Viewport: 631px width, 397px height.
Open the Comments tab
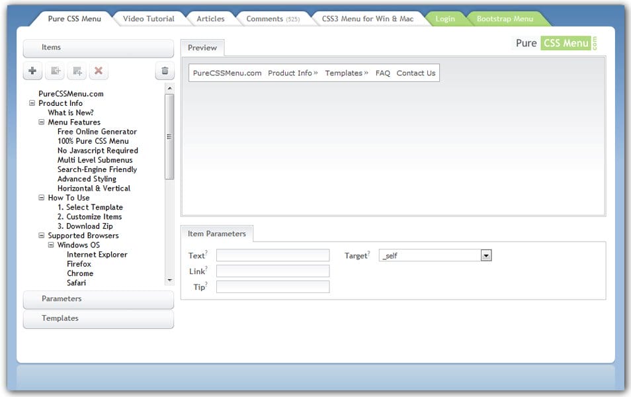(x=272, y=19)
